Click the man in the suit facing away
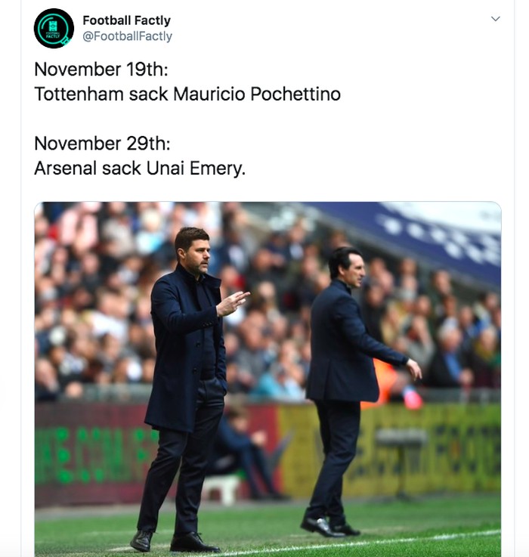 click(x=351, y=378)
